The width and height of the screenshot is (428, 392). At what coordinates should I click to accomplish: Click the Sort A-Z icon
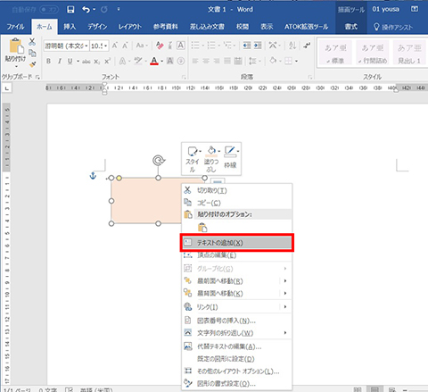(292, 46)
